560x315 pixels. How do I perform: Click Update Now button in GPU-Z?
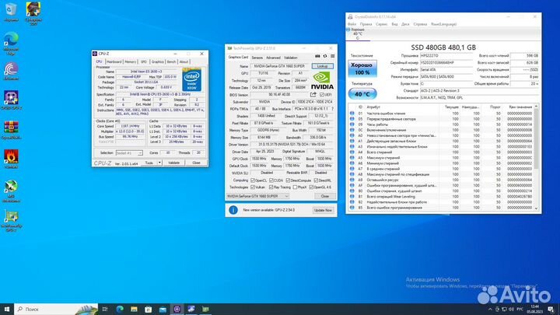tap(324, 210)
